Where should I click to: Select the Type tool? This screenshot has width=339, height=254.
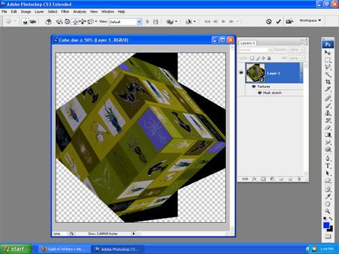tap(328, 166)
